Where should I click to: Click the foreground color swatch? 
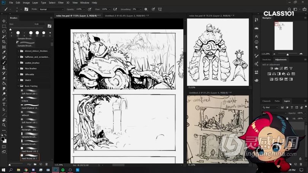[x=3, y=139]
